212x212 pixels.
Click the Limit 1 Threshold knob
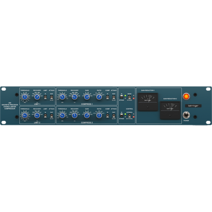click(x=25, y=97)
